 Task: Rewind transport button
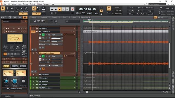pos(52,9)
